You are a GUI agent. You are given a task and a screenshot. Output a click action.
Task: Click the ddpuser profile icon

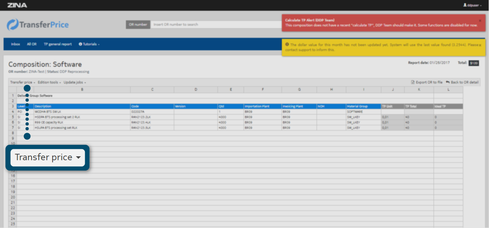(465, 5)
